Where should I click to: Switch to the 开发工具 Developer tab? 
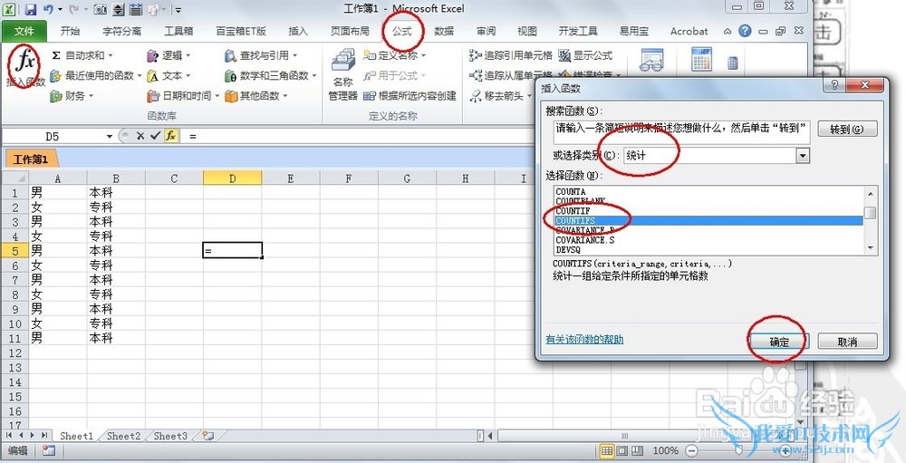tap(578, 31)
